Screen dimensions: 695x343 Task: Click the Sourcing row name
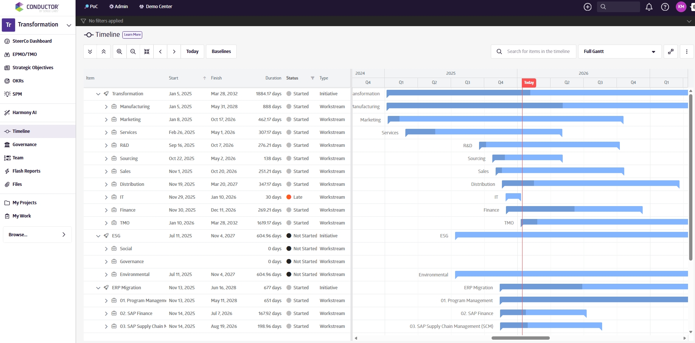tap(129, 159)
